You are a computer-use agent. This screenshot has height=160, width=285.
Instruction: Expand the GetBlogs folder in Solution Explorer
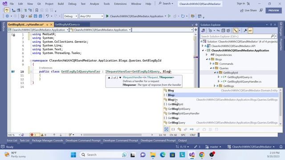(x=215, y=86)
